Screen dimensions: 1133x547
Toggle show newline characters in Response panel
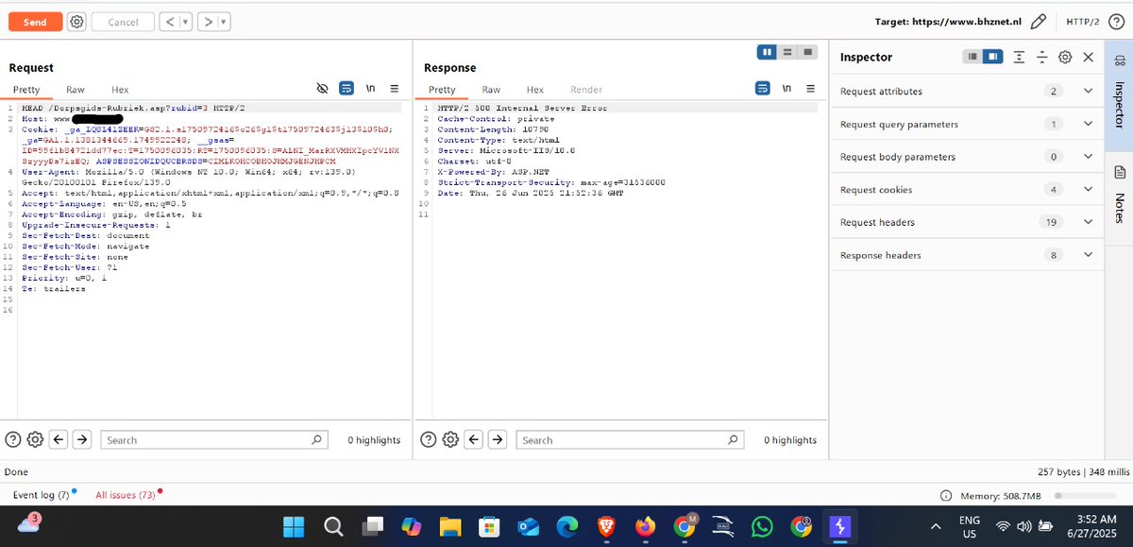coord(786,89)
